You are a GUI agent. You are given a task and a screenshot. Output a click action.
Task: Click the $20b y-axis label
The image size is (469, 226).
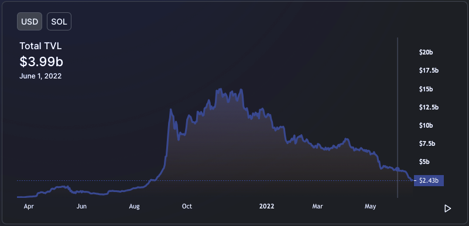[426, 52]
